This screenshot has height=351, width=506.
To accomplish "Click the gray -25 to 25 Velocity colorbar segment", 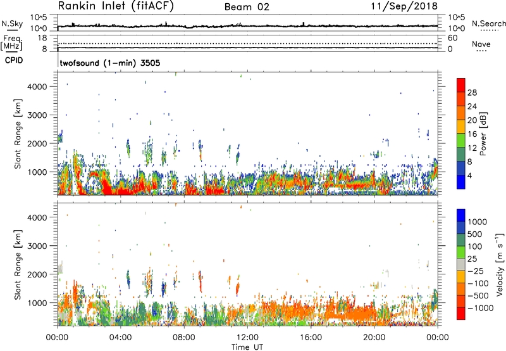I will 461,264.
